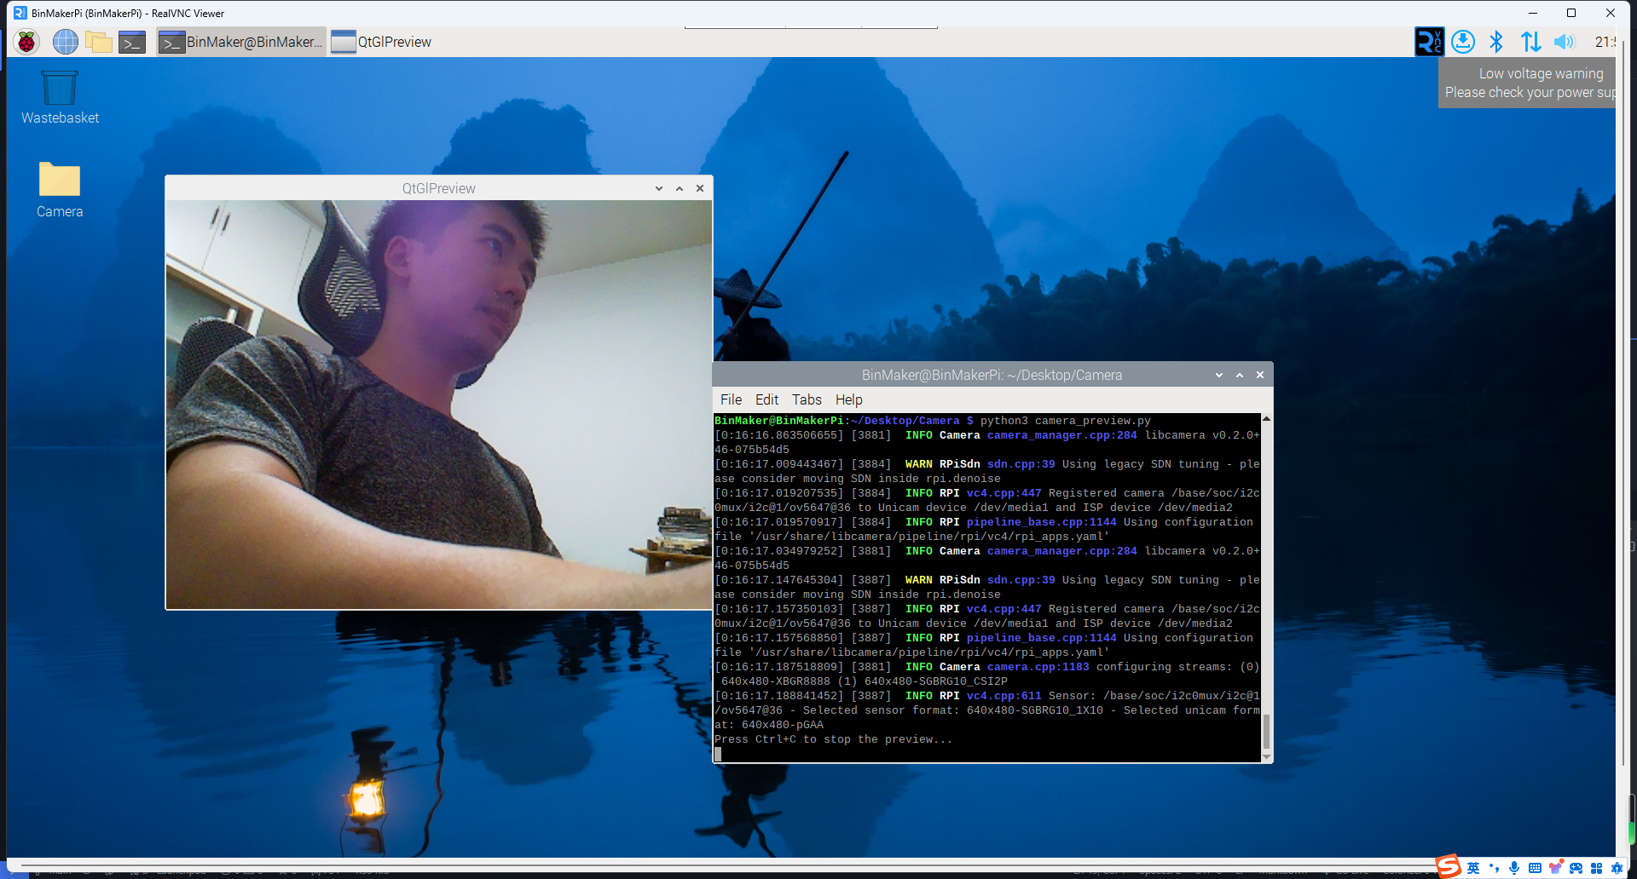This screenshot has width=1637, height=879.
Task: Open the Raspberry Pi main menu
Action: [x=26, y=42]
